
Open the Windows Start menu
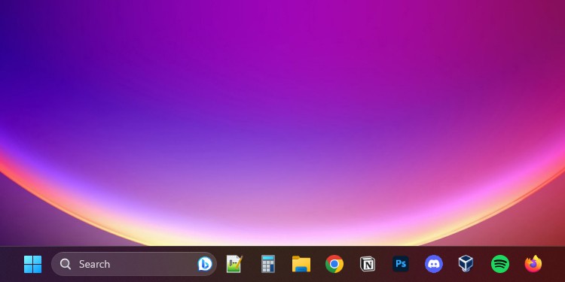pos(33,265)
